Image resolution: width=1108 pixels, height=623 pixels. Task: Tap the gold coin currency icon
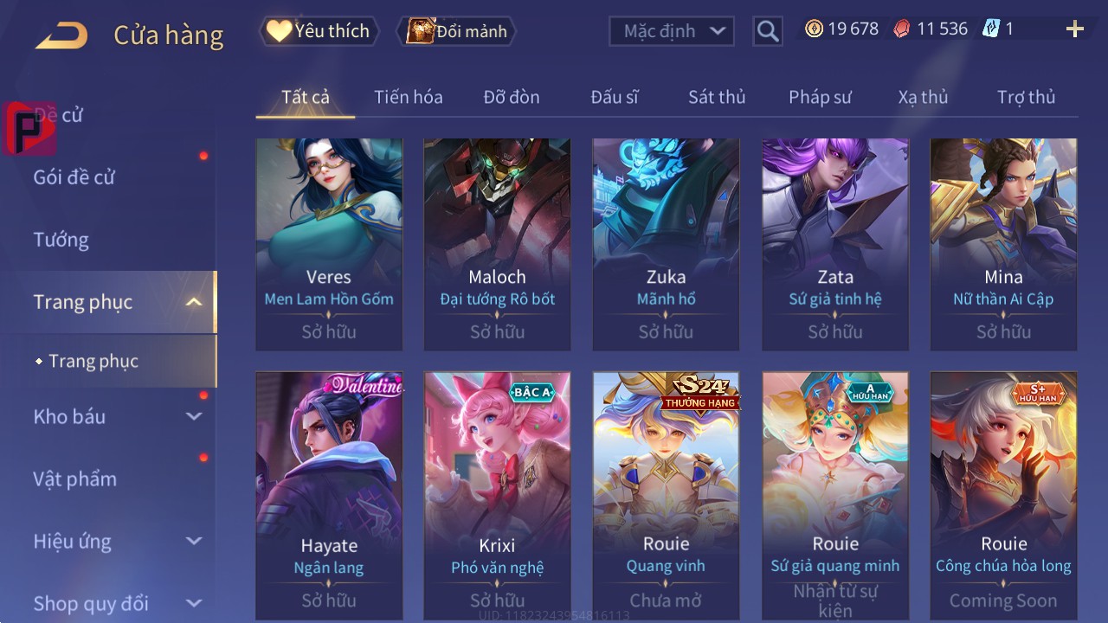tap(814, 29)
